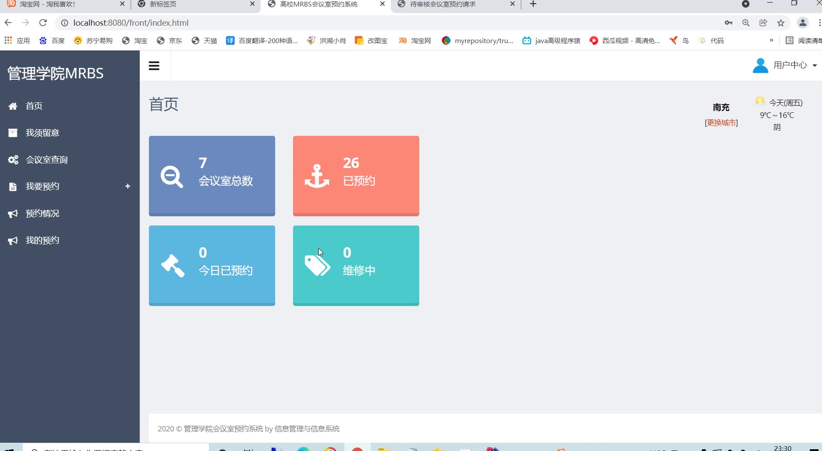Click the tags icon on 维修中 card
The height and width of the screenshot is (451, 822).
click(317, 266)
